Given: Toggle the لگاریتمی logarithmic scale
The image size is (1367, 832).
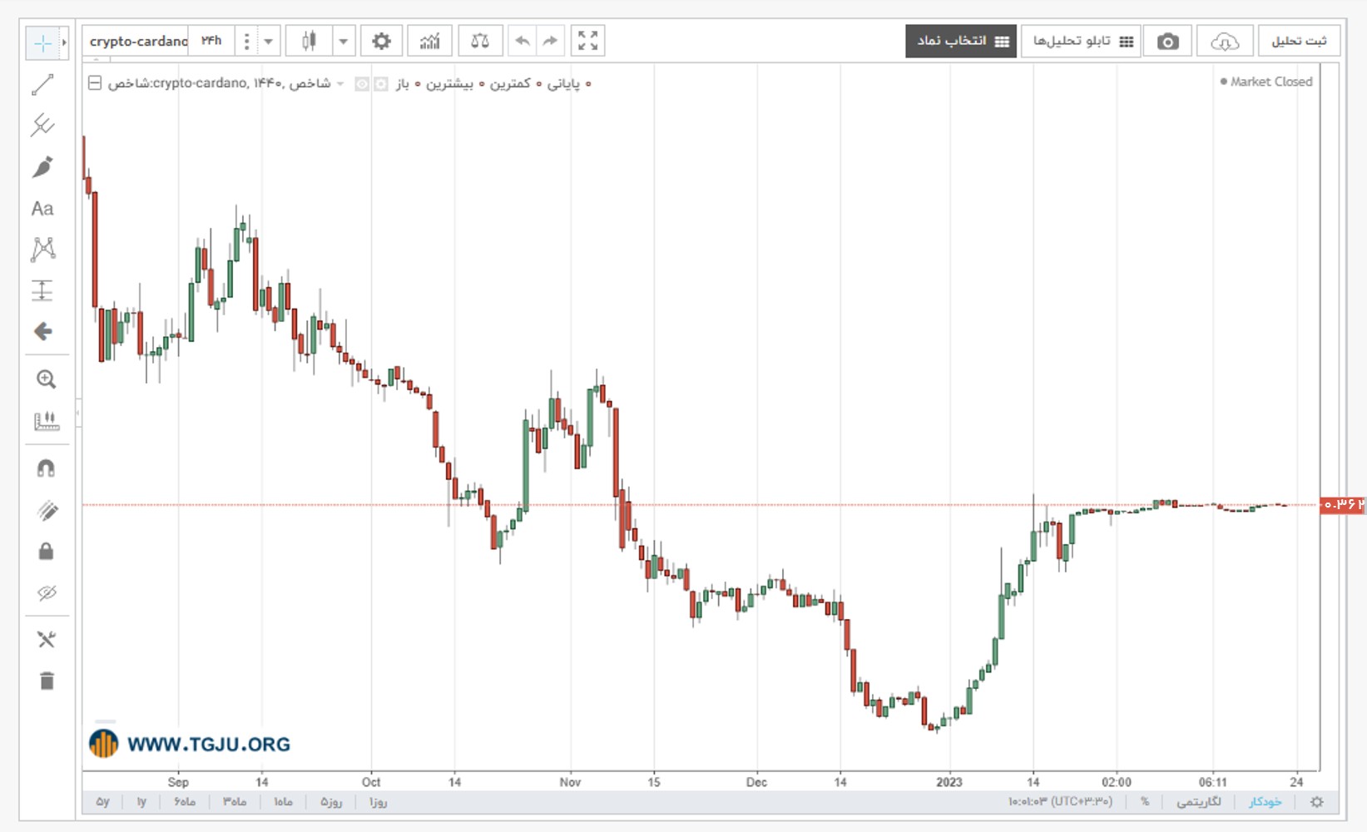Looking at the screenshot, I should [1199, 802].
